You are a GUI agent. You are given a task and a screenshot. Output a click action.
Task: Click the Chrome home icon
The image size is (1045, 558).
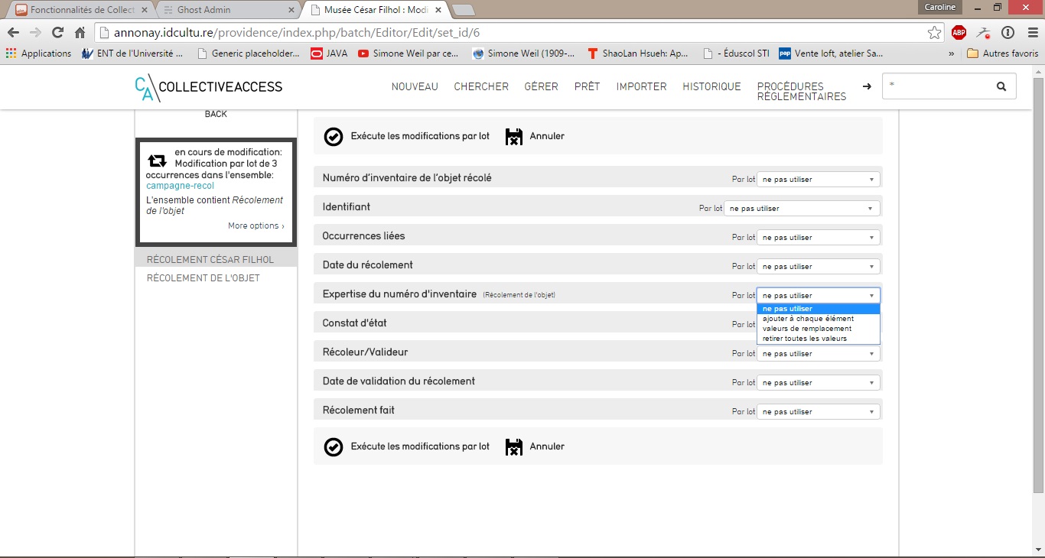point(80,32)
